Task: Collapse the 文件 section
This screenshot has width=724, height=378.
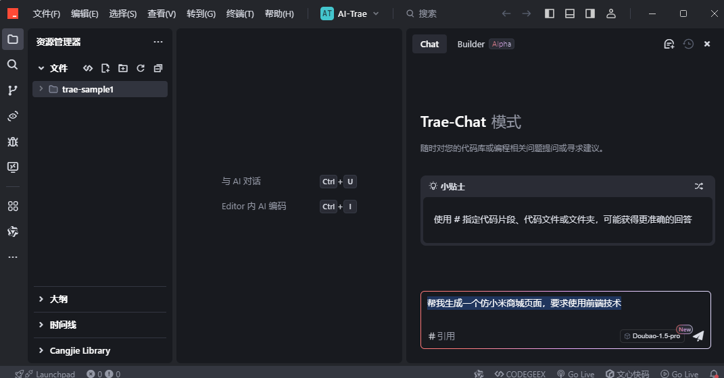Action: 41,68
